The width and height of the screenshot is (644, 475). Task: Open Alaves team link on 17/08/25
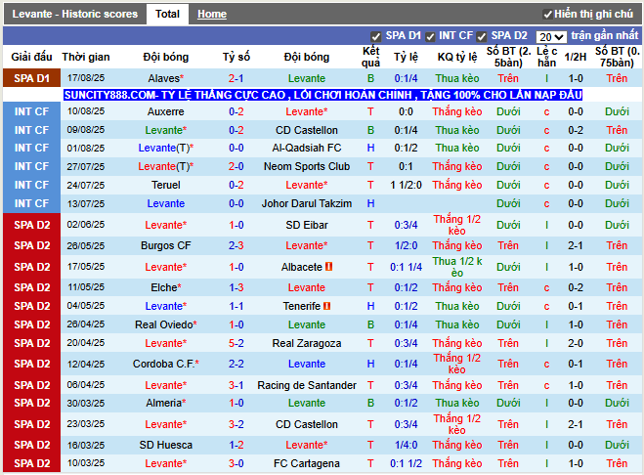[164, 78]
